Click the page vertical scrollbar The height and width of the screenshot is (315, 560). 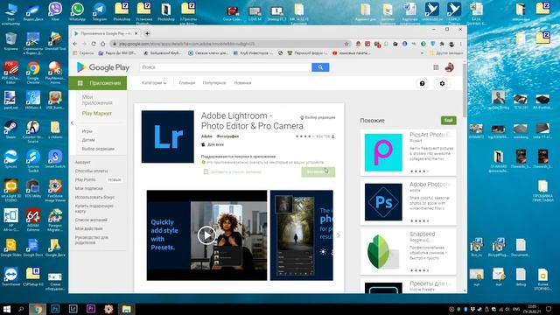pyautogui.click(x=465, y=89)
